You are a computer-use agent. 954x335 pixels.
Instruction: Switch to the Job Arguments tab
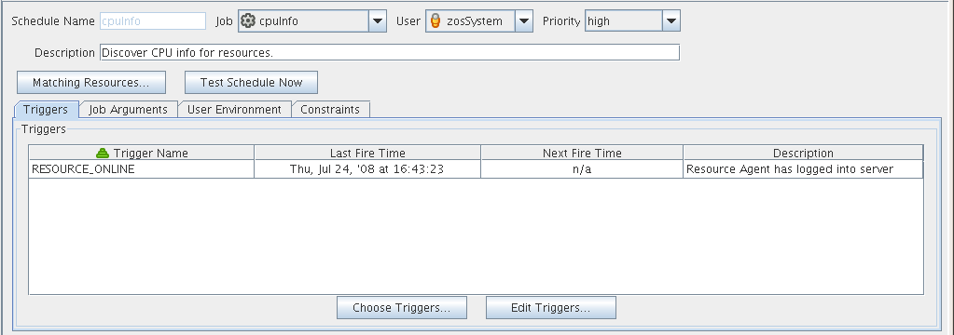[128, 109]
